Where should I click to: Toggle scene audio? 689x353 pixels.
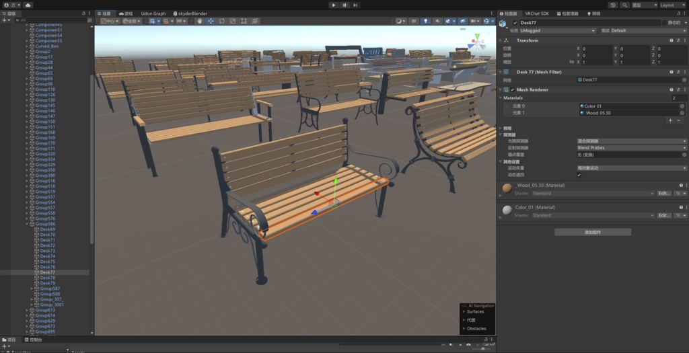[437, 21]
